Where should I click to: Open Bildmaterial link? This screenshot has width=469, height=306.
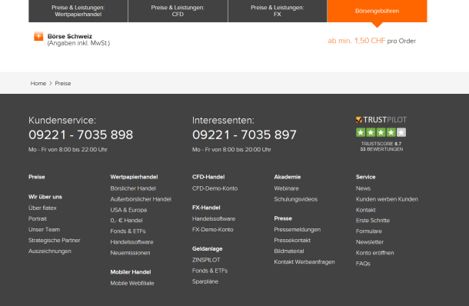click(x=289, y=251)
